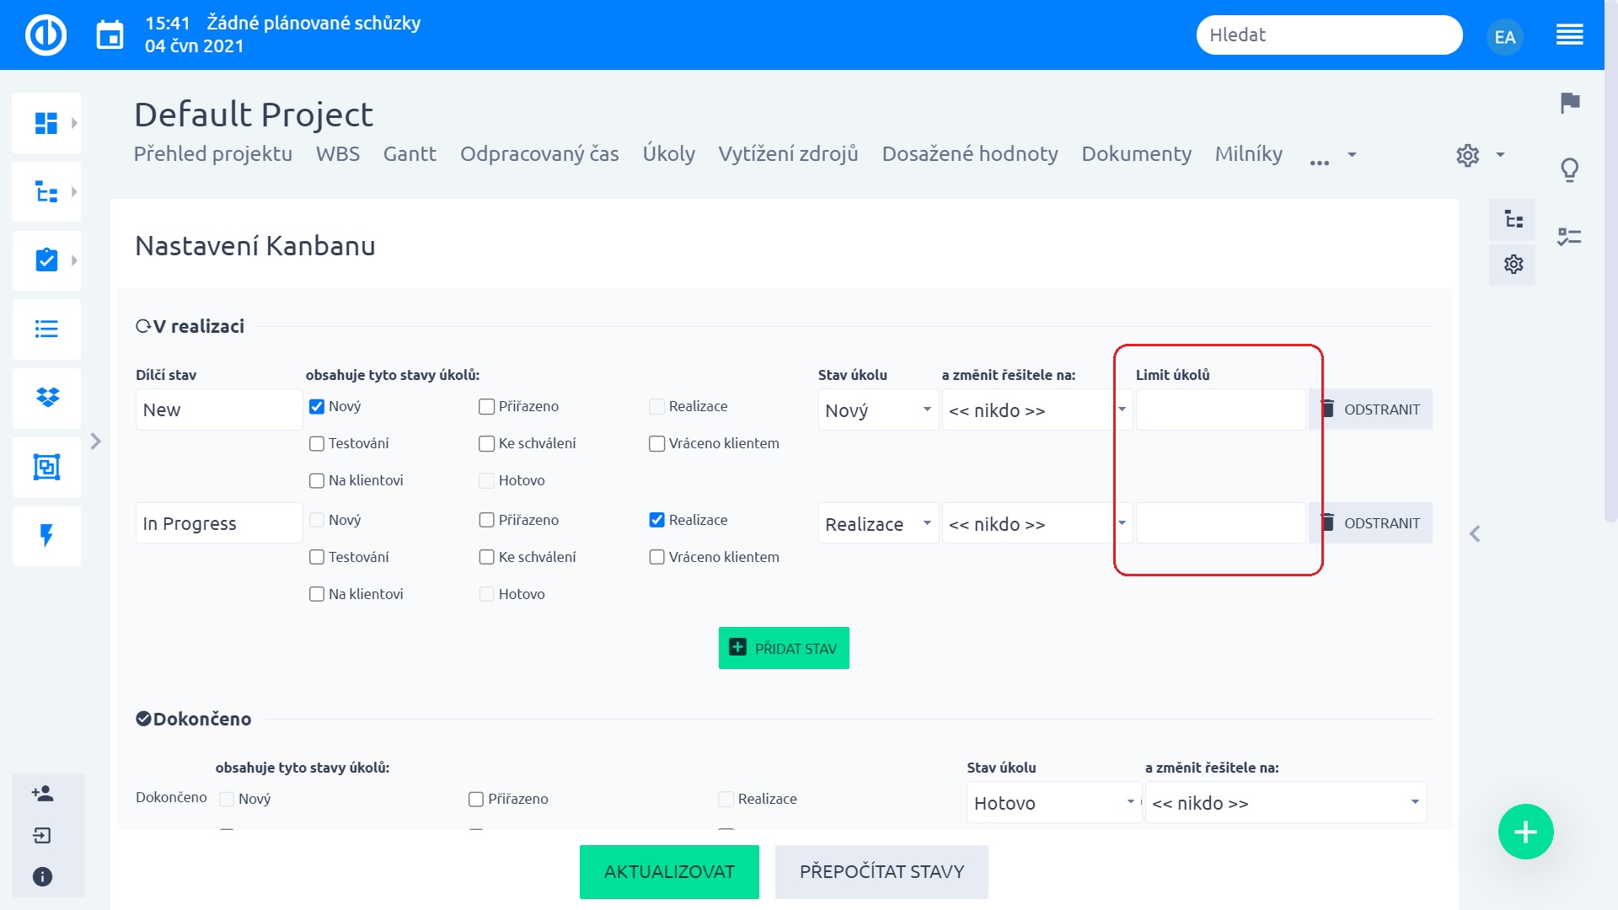Click the gear icon in right panel
The width and height of the screenshot is (1618, 910).
pos(1514,264)
